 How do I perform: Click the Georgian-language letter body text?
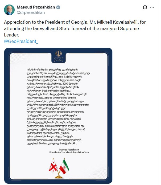point(58,106)
